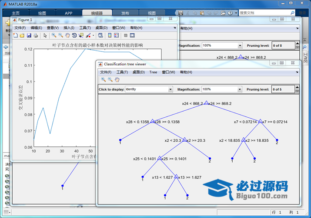This screenshot has width=311, height=218.
Task: Switch to the APP tab in MATLAB
Action: (x=68, y=14)
